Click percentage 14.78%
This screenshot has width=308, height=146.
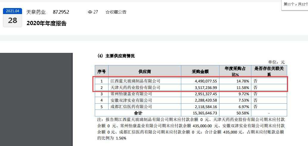[243, 81]
